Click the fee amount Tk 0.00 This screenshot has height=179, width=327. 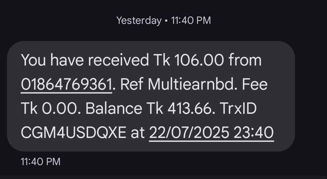pyautogui.click(x=49, y=109)
